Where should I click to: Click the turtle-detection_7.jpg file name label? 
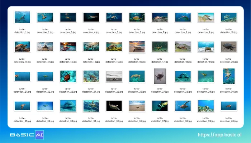pyautogui.click(x=160, y=31)
